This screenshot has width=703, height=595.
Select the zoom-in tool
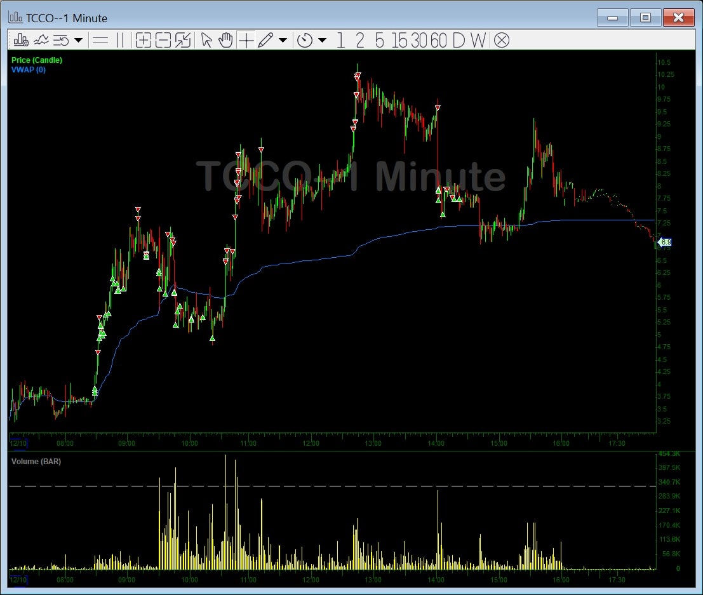coord(144,40)
